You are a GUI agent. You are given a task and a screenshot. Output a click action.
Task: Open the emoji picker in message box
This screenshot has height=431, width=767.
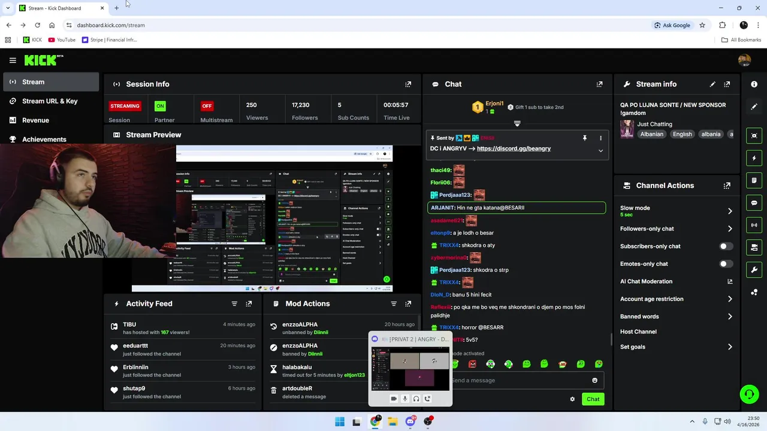tap(594, 380)
